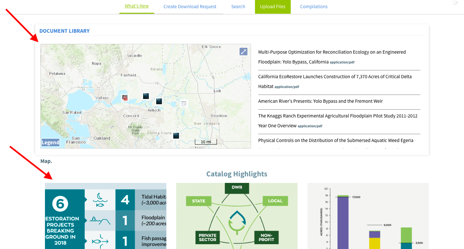Open the Compilations tab
The height and width of the screenshot is (249, 464).
click(314, 7)
